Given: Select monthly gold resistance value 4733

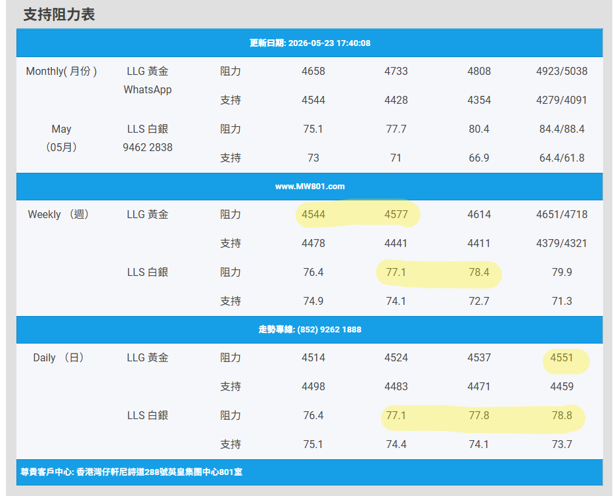Looking at the screenshot, I should (x=396, y=71).
